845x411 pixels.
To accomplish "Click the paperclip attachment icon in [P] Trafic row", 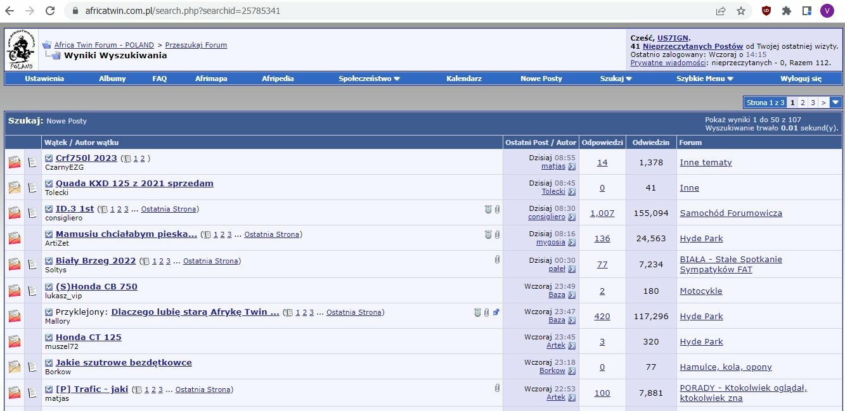I will point(497,388).
